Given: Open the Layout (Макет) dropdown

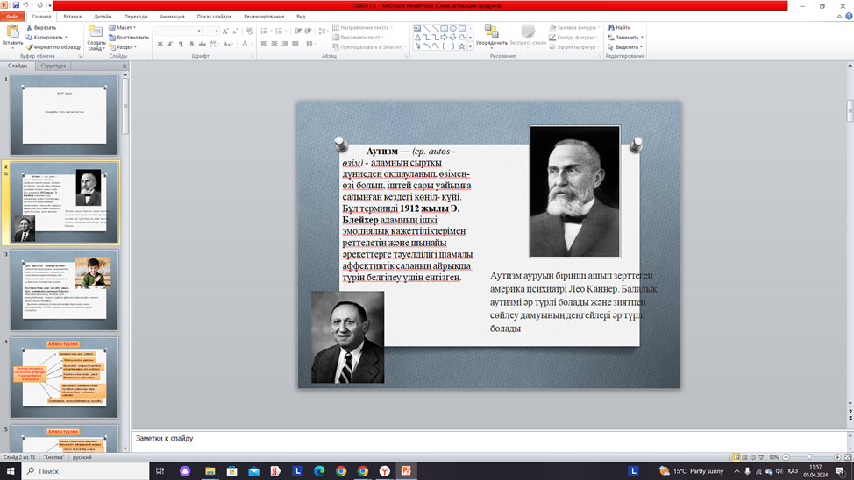Looking at the screenshot, I should tap(125, 28).
